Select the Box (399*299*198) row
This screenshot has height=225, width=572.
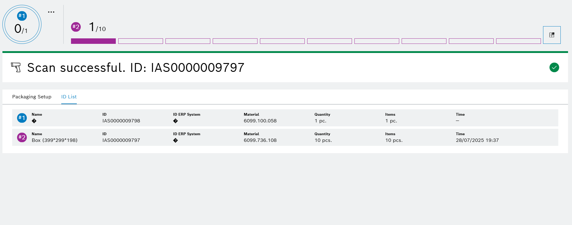(55, 140)
